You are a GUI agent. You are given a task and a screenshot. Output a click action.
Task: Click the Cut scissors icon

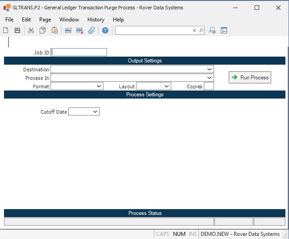pos(31,30)
